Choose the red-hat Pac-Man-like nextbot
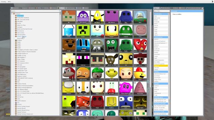 [x=140, y=74]
